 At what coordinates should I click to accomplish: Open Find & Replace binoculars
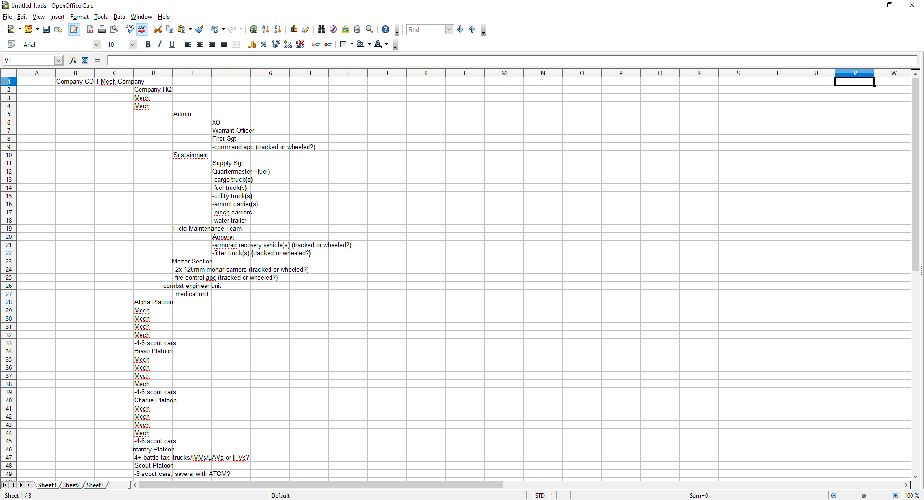pyautogui.click(x=321, y=29)
